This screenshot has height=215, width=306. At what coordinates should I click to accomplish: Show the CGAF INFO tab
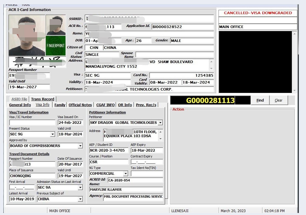[105, 105]
